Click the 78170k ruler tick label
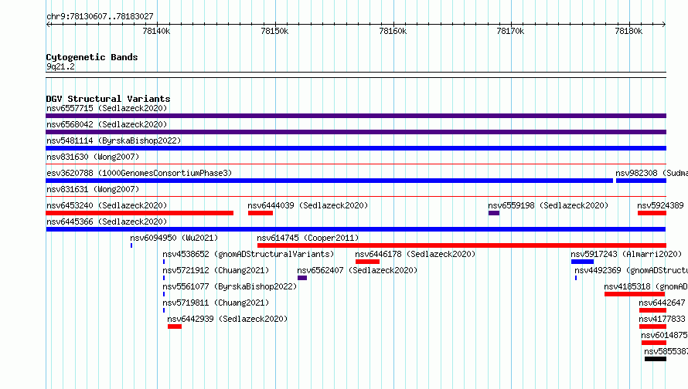 510,31
